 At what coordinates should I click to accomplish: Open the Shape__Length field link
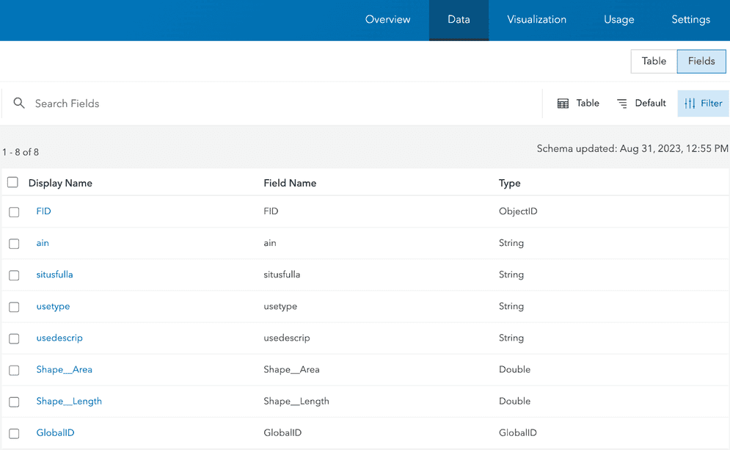click(69, 401)
